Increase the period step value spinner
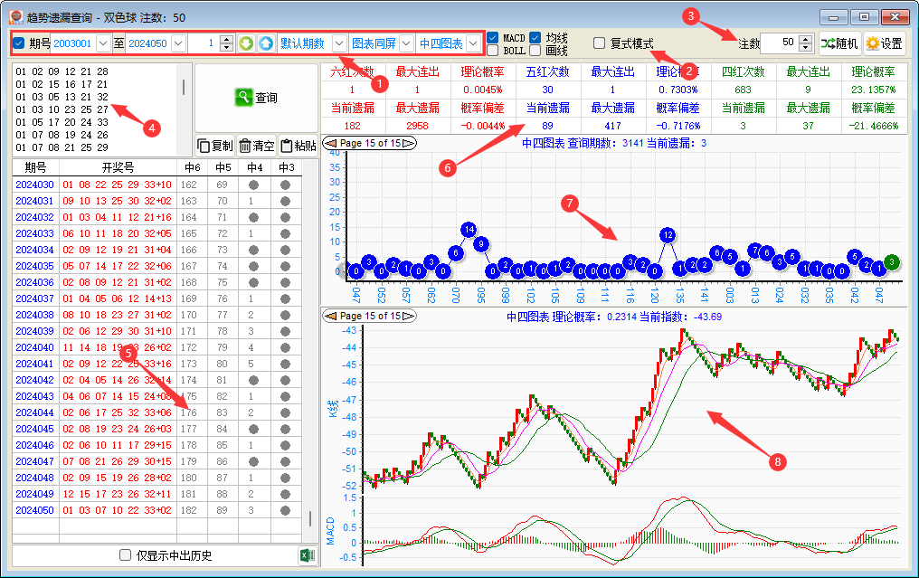Screen dimensions: 919x578 click(226, 39)
